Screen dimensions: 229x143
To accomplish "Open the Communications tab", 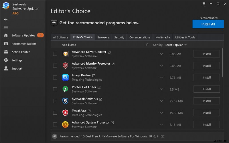I will pos(140,37).
